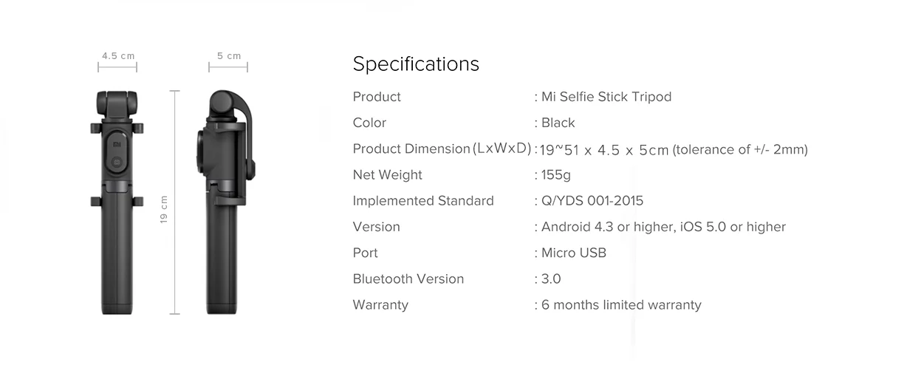Click the MI logo shutter remote button
Viewport: 907px width, 379px height.
tap(117, 153)
